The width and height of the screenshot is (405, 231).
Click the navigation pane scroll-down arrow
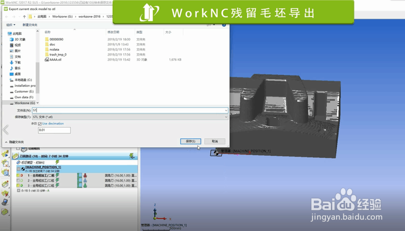point(37,103)
